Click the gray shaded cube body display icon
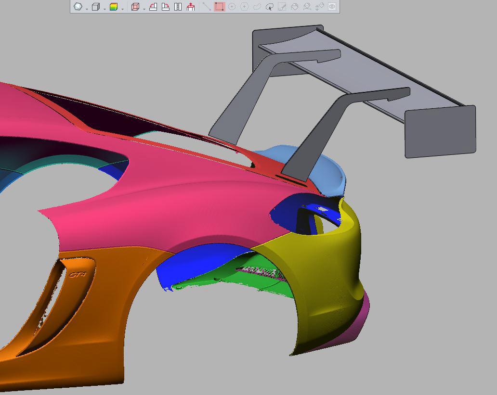This screenshot has width=497, height=395. coord(96,7)
